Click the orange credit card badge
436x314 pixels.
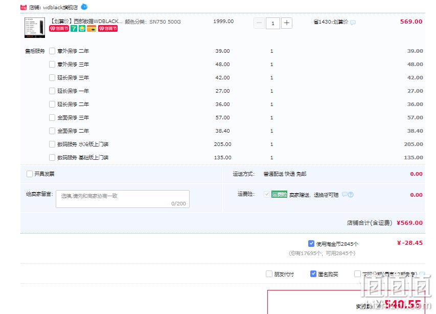click(x=91, y=28)
